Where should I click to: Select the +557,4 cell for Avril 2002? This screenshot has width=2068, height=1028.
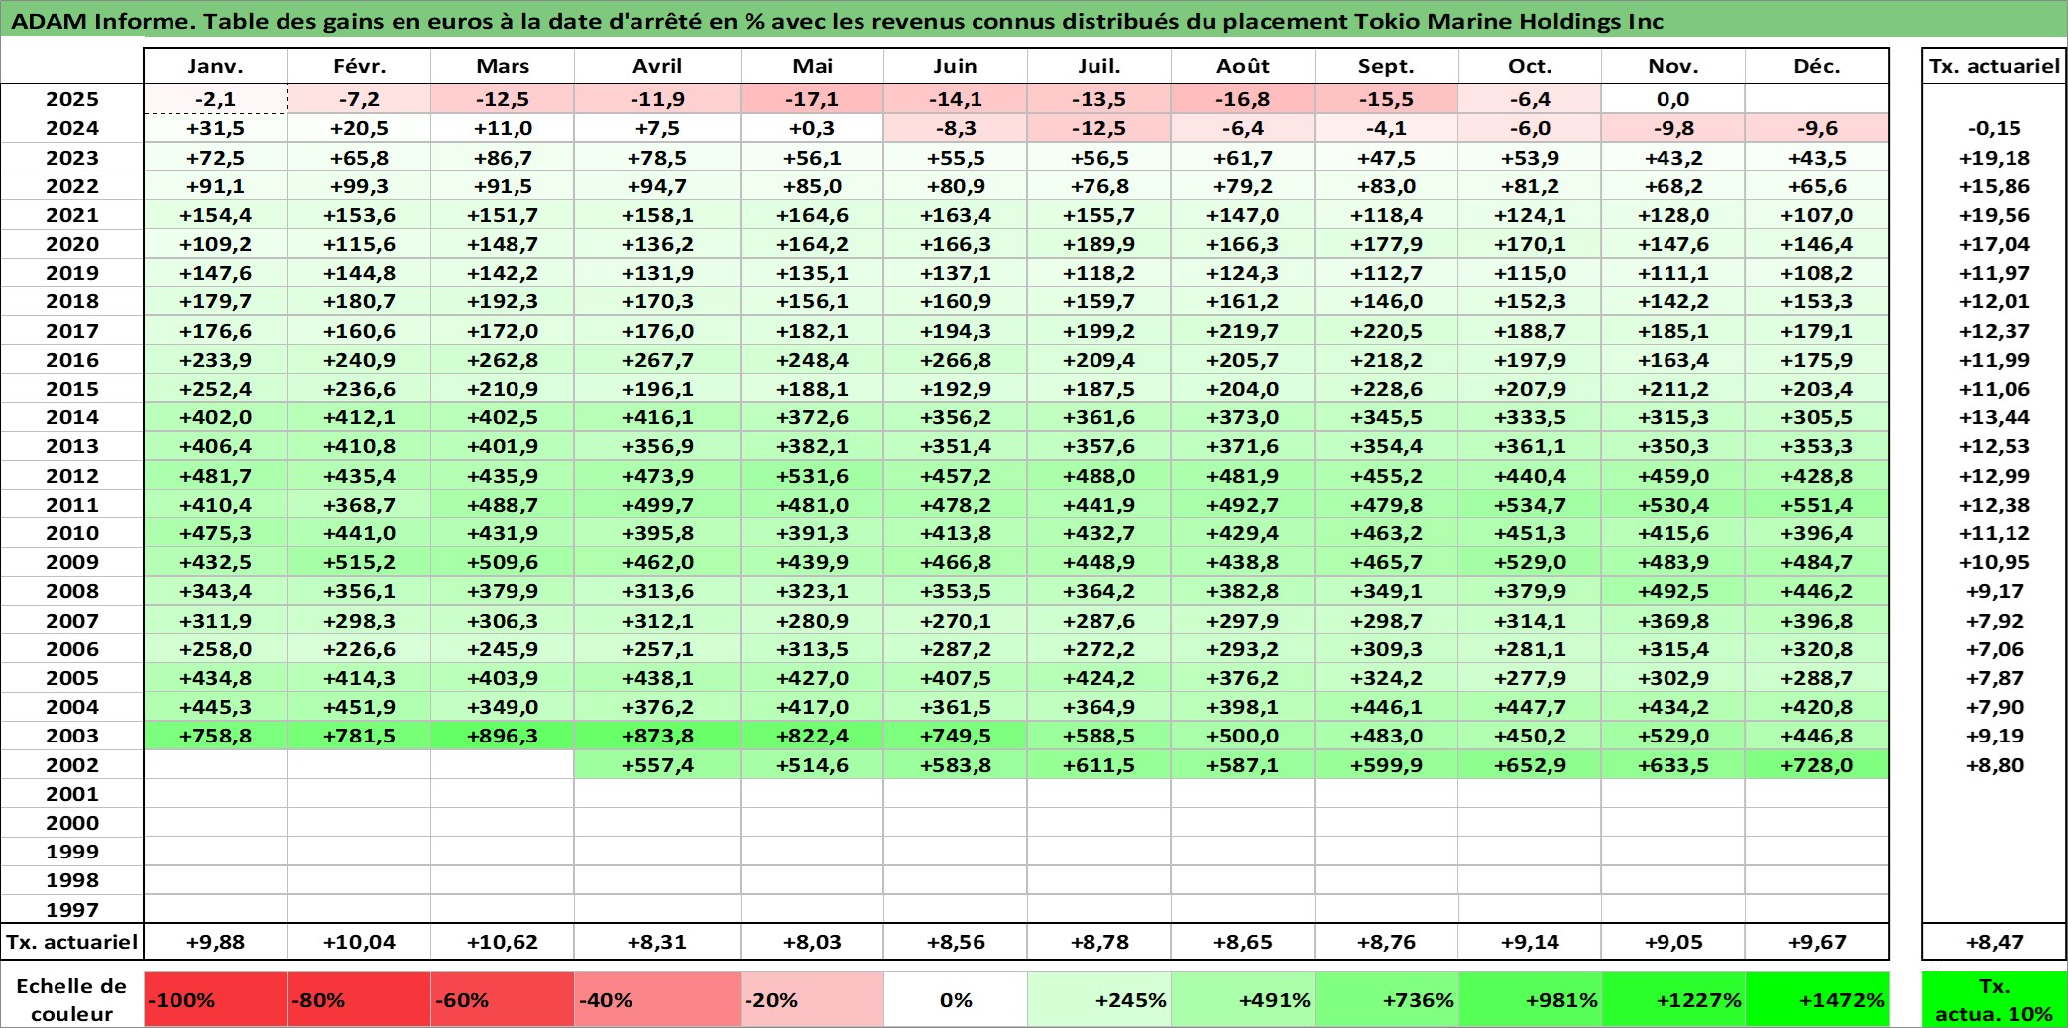pos(657,765)
